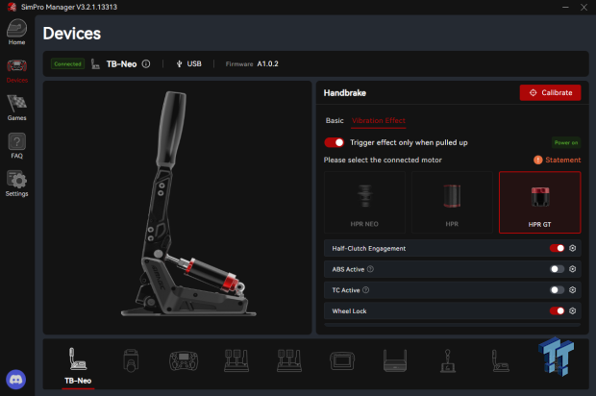Choose the HPR motor card
The image size is (596, 396).
[x=452, y=202]
